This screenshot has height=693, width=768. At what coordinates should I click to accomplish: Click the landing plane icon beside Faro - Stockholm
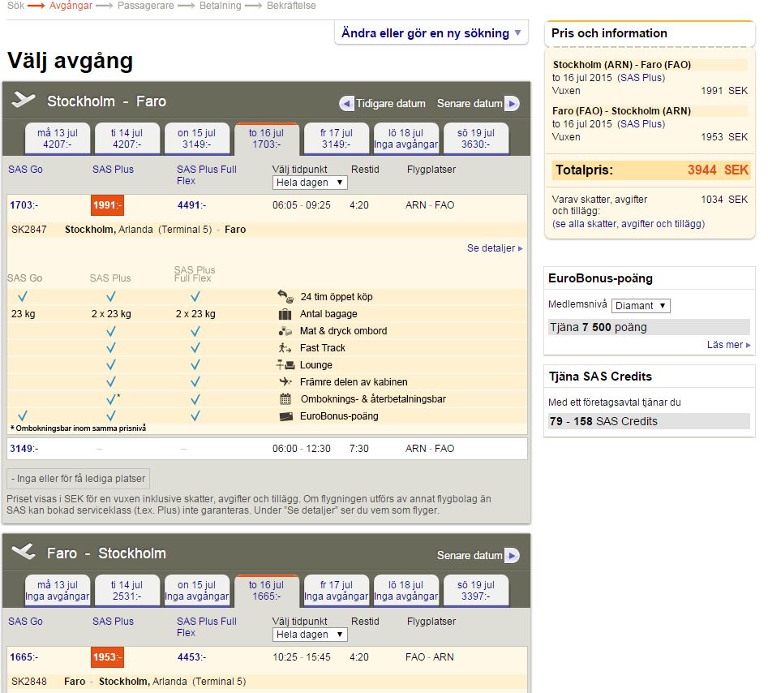tap(24, 551)
